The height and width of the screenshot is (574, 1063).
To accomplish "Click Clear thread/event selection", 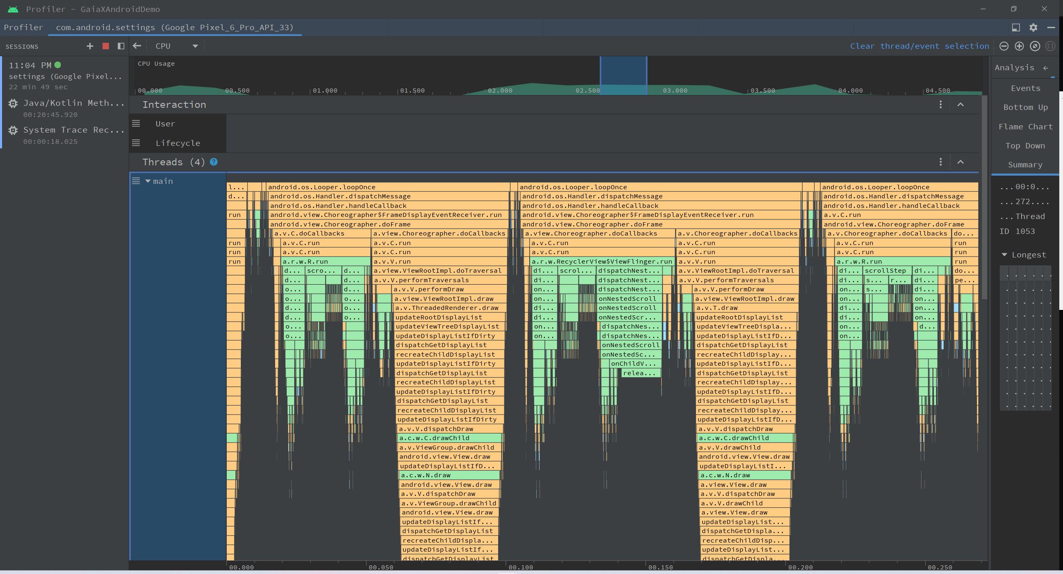I will (919, 46).
